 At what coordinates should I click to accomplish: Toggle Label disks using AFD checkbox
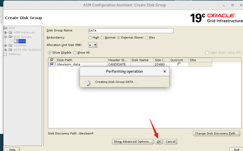[207, 53]
